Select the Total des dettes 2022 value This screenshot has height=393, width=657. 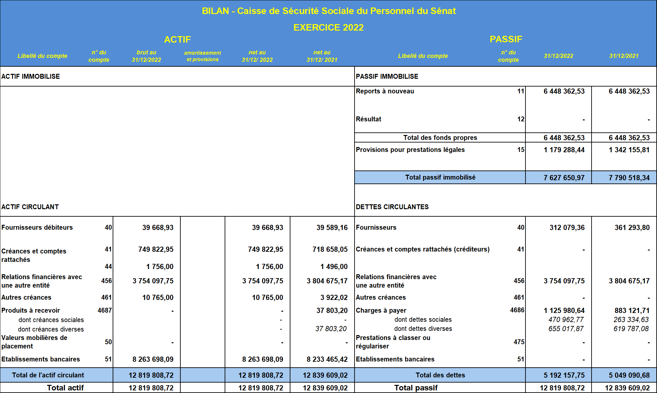click(x=564, y=375)
